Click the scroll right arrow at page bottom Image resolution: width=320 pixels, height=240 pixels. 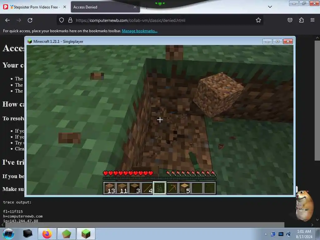(312, 225)
